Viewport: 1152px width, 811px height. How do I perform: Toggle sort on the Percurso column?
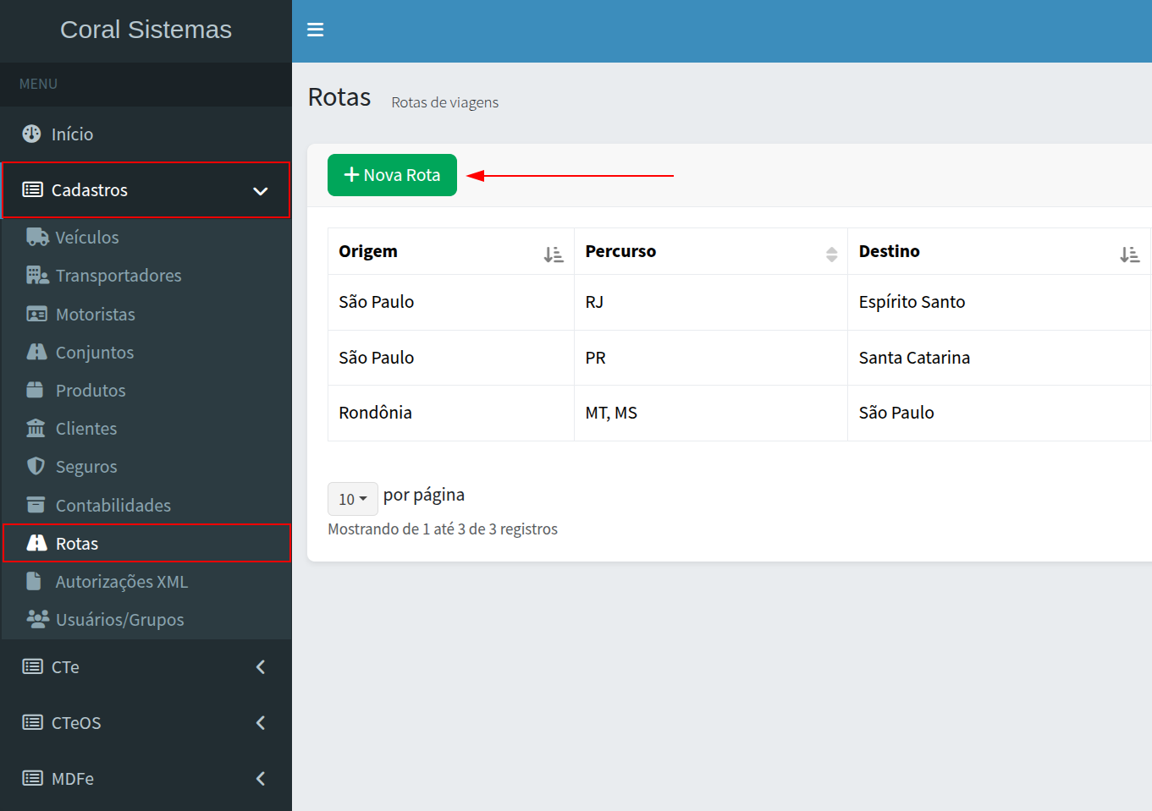pos(831,254)
